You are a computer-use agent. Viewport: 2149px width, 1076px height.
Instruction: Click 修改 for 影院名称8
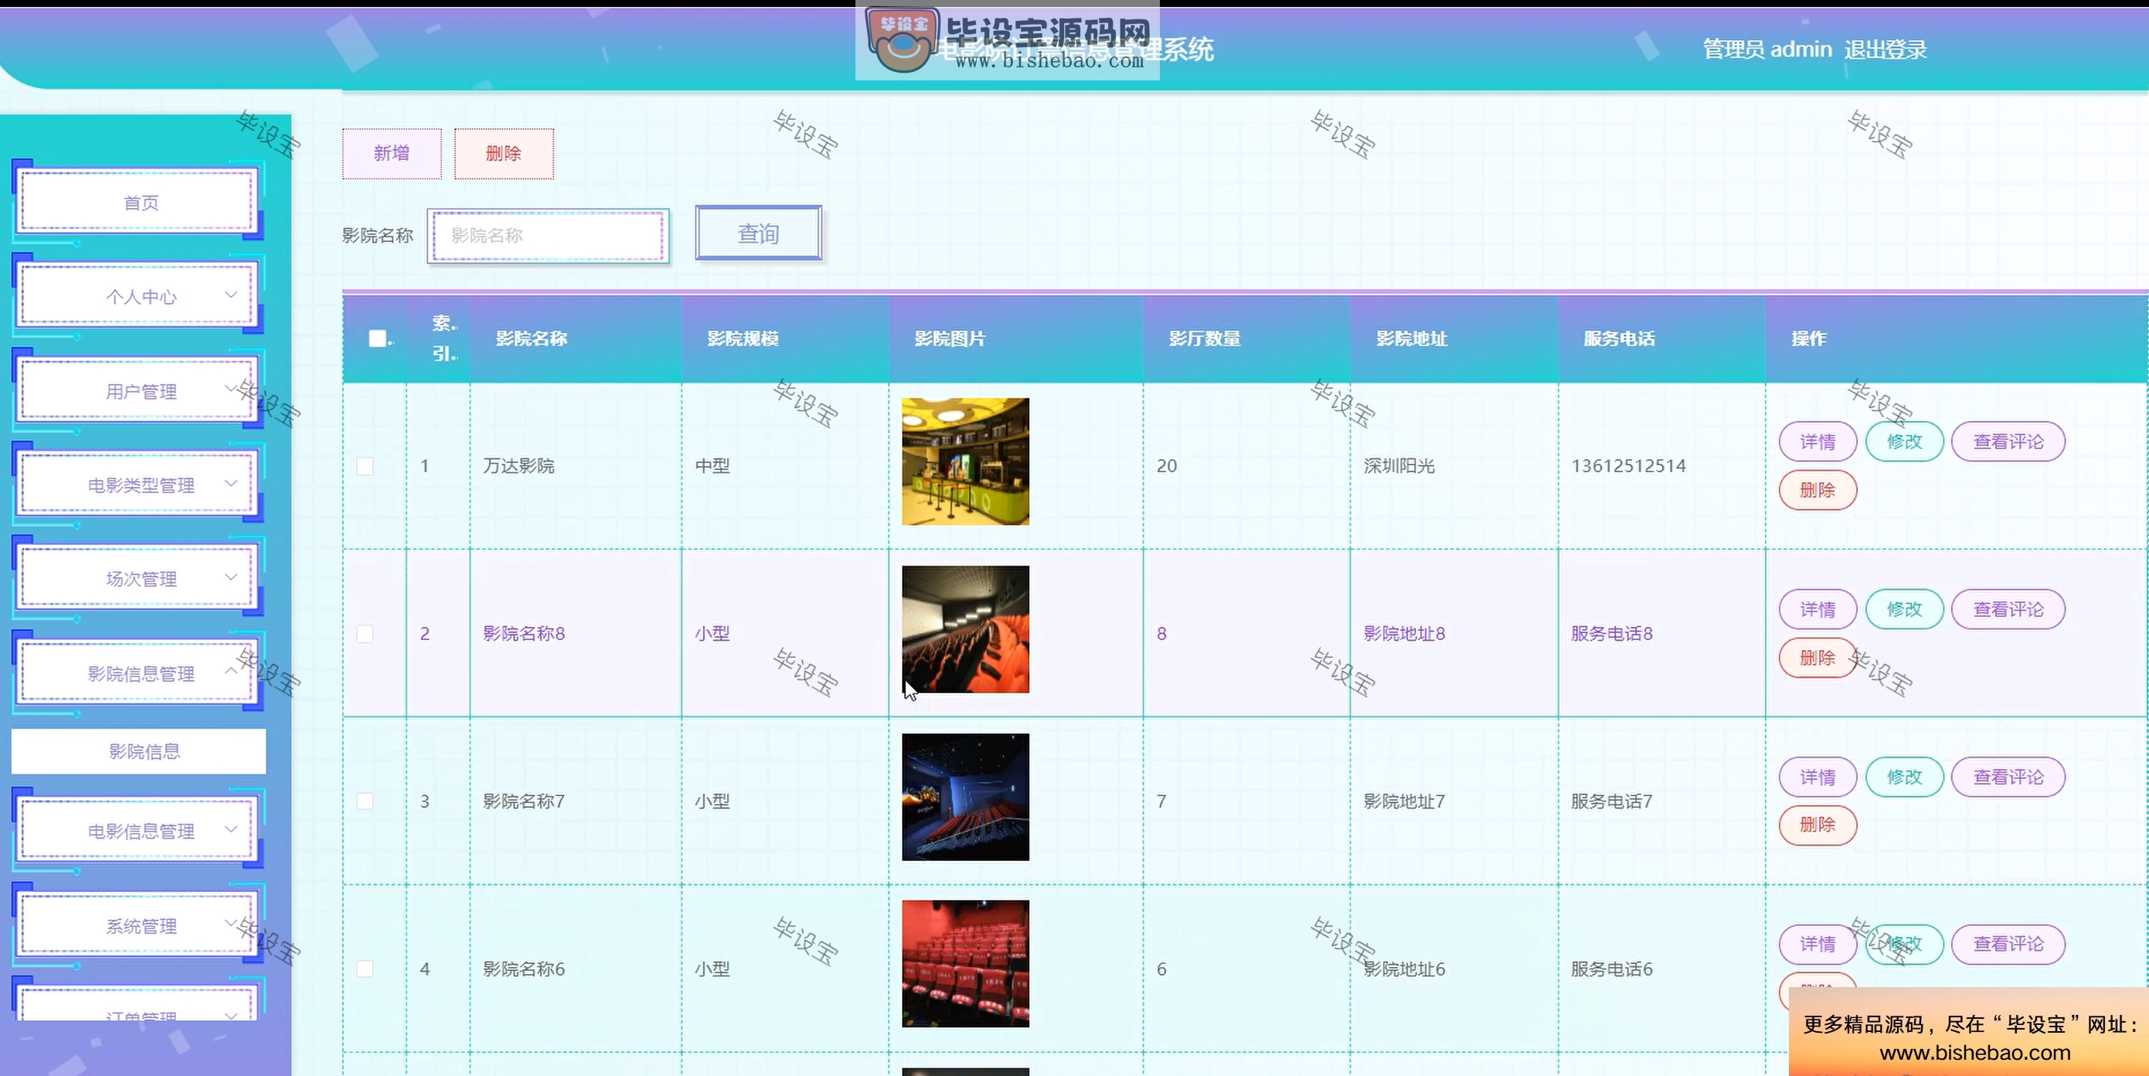click(x=1905, y=609)
